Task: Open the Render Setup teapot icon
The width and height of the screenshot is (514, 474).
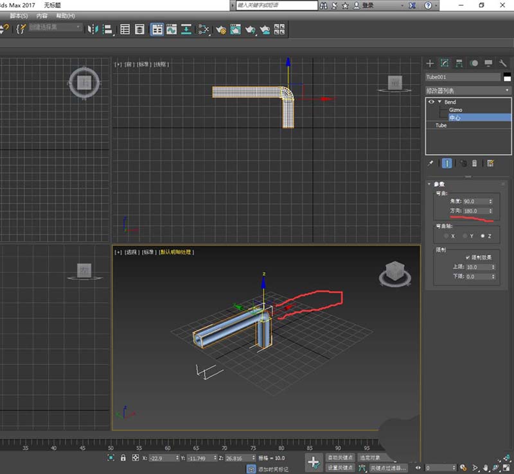Action: tap(221, 29)
